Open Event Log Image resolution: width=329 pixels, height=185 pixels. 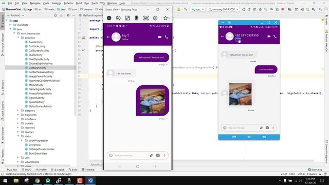(315, 170)
